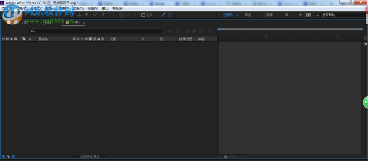The image size is (368, 161).
Task: Open the 必要项 workspace menu icon
Action: coord(237,15)
